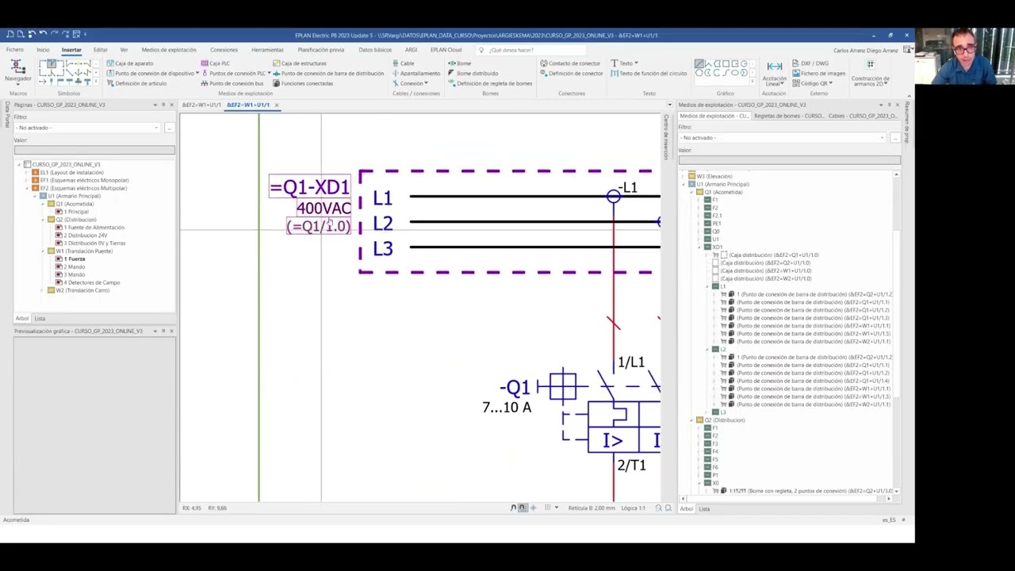Open the EPLAN Cloud tab
Viewport: 1015px width, 571px height.
(446, 50)
